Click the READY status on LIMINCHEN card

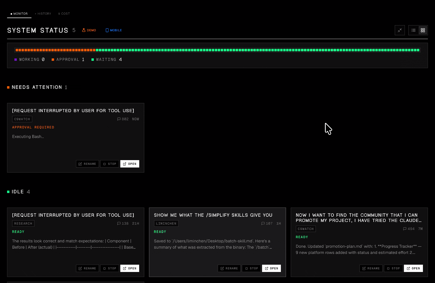[x=160, y=232]
